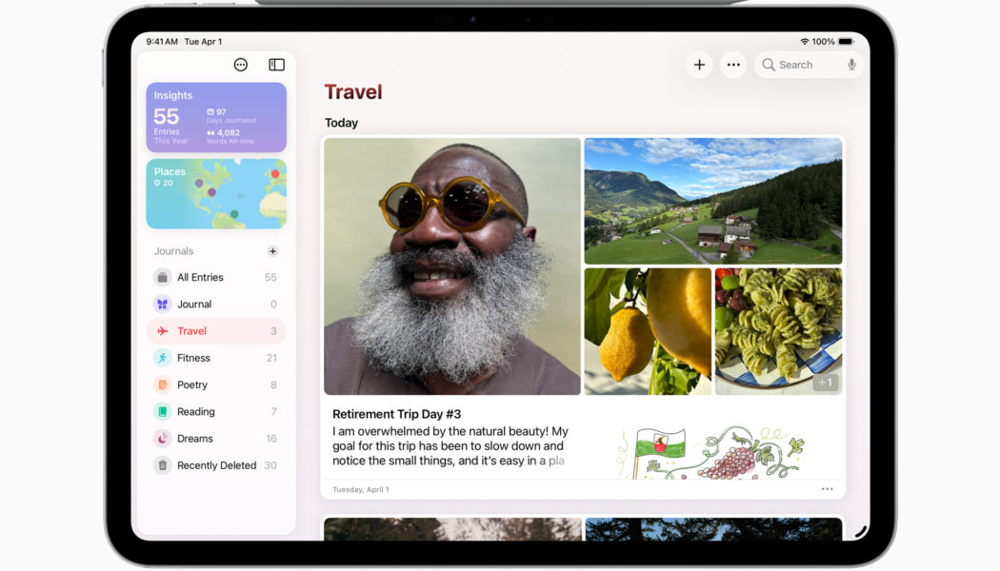This screenshot has height=571, width=1000.
Task: Open the sidebar ellipsis options menu
Action: [x=241, y=65]
